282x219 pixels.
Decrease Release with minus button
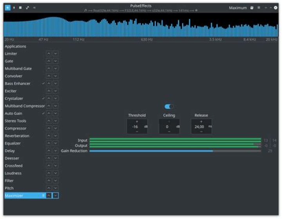coord(201,132)
